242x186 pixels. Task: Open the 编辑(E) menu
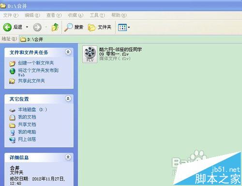click(x=32, y=15)
